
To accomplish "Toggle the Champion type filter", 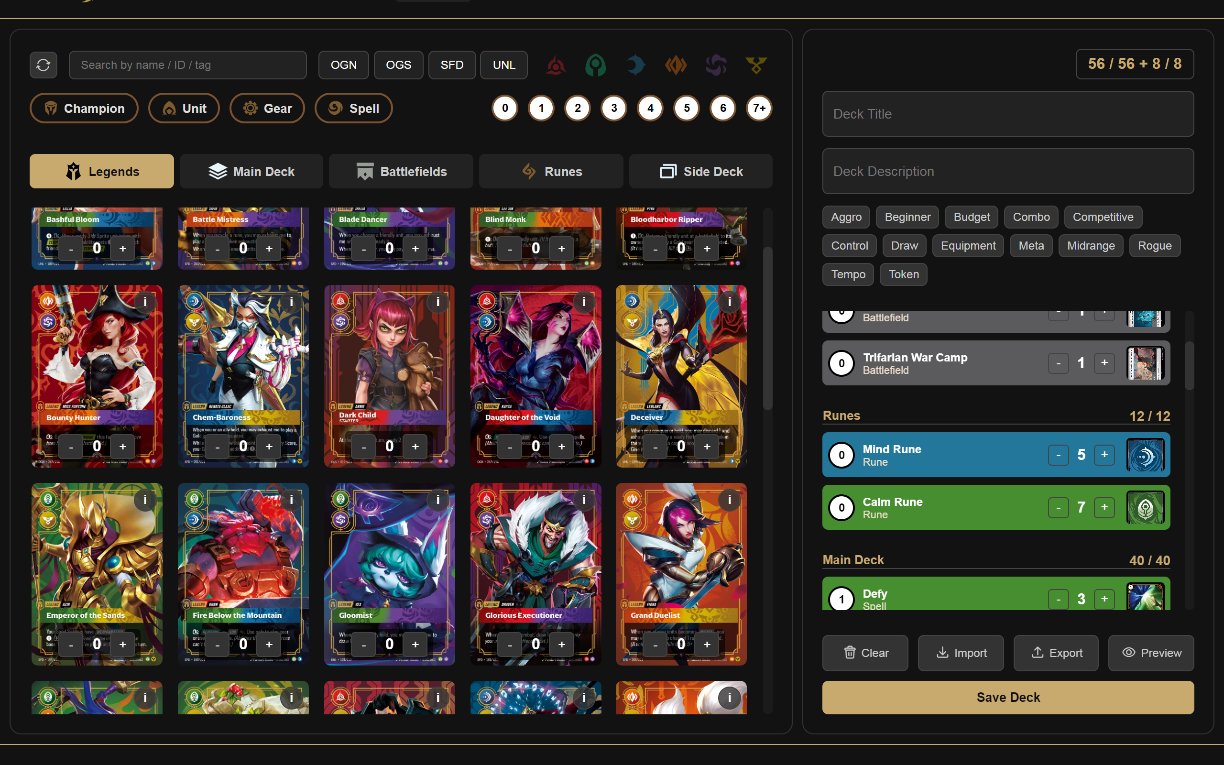I will [84, 108].
